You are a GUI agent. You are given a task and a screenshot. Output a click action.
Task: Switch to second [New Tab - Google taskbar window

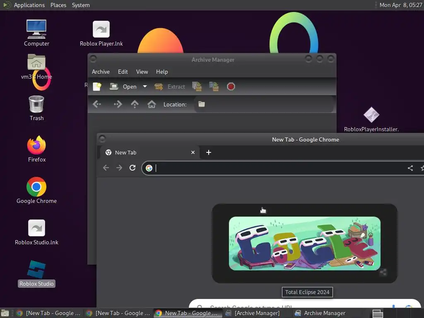(118, 313)
